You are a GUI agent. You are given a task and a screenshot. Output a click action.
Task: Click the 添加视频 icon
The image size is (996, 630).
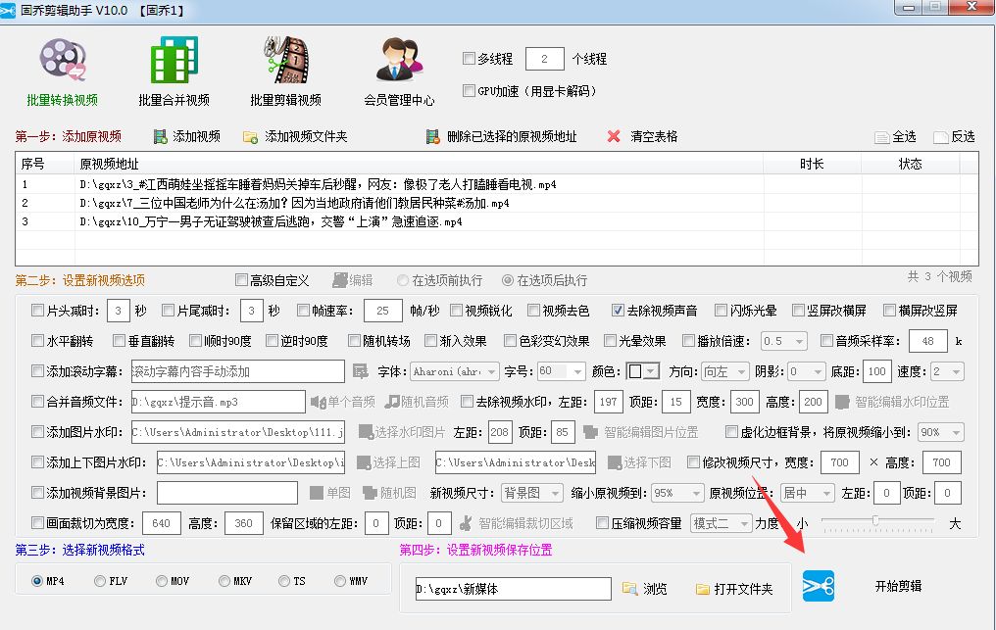(x=160, y=136)
